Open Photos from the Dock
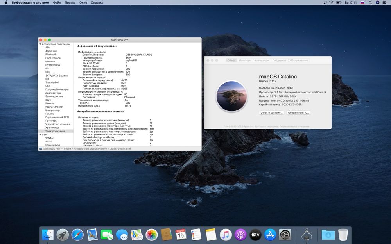Image resolution: width=391 pixels, height=244 pixels. 151,235
